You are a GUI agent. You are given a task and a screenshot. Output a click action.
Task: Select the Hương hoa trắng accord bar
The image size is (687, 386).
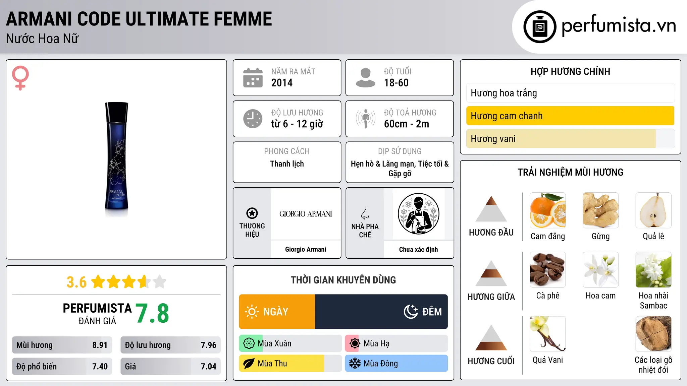(x=570, y=93)
